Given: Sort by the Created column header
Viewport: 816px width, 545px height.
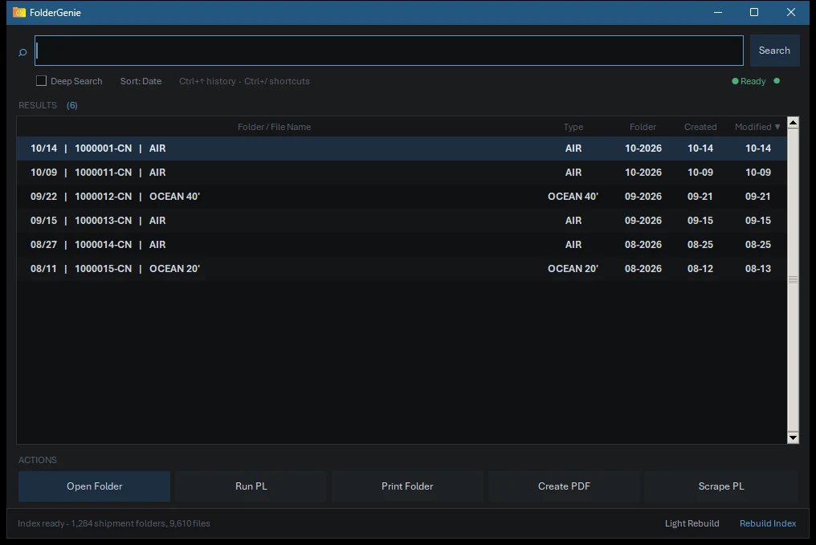Looking at the screenshot, I should coord(700,127).
